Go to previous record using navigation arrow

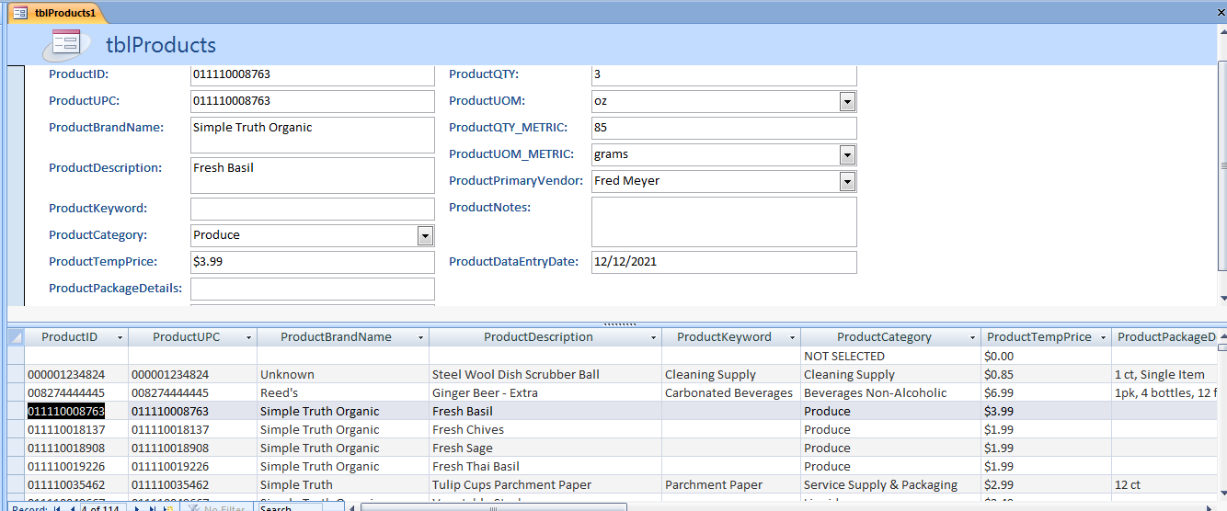[x=72, y=508]
